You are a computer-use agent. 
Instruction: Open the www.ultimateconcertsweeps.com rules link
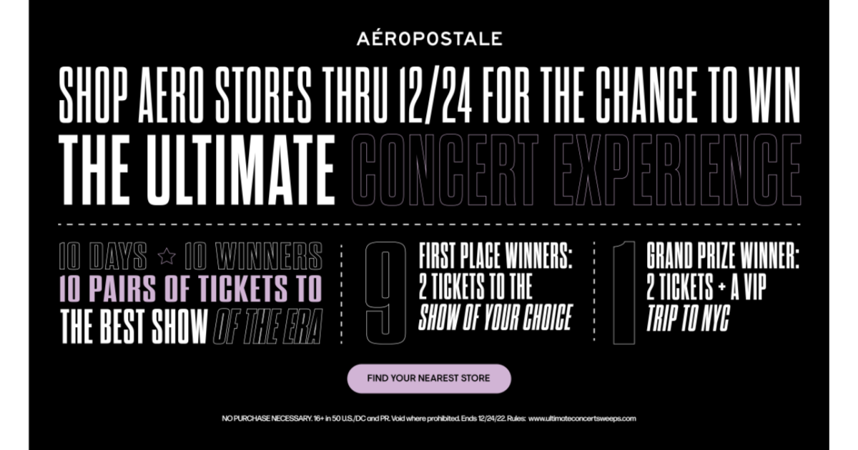[x=582, y=419]
